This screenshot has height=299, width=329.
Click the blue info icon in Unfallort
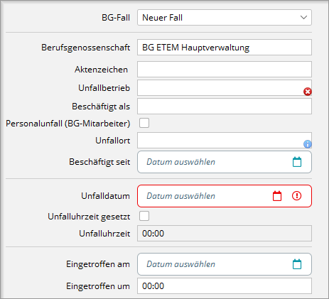[308, 144]
